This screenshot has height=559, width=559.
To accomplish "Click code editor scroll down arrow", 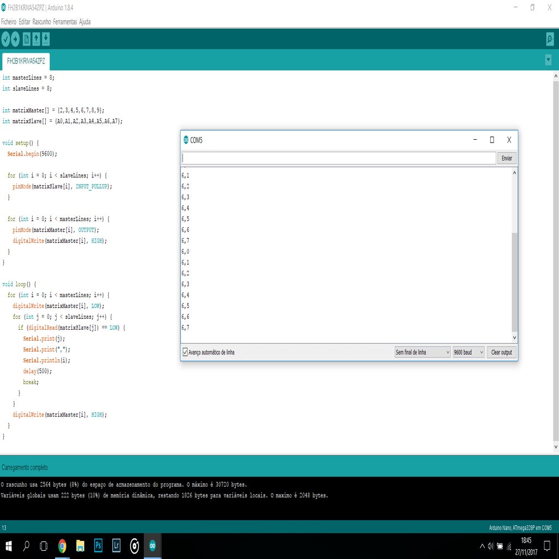I will 555,447.
